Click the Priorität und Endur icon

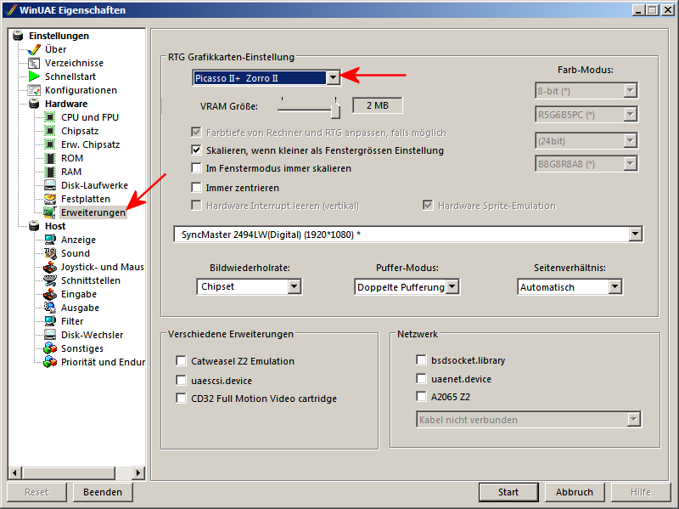[50, 362]
